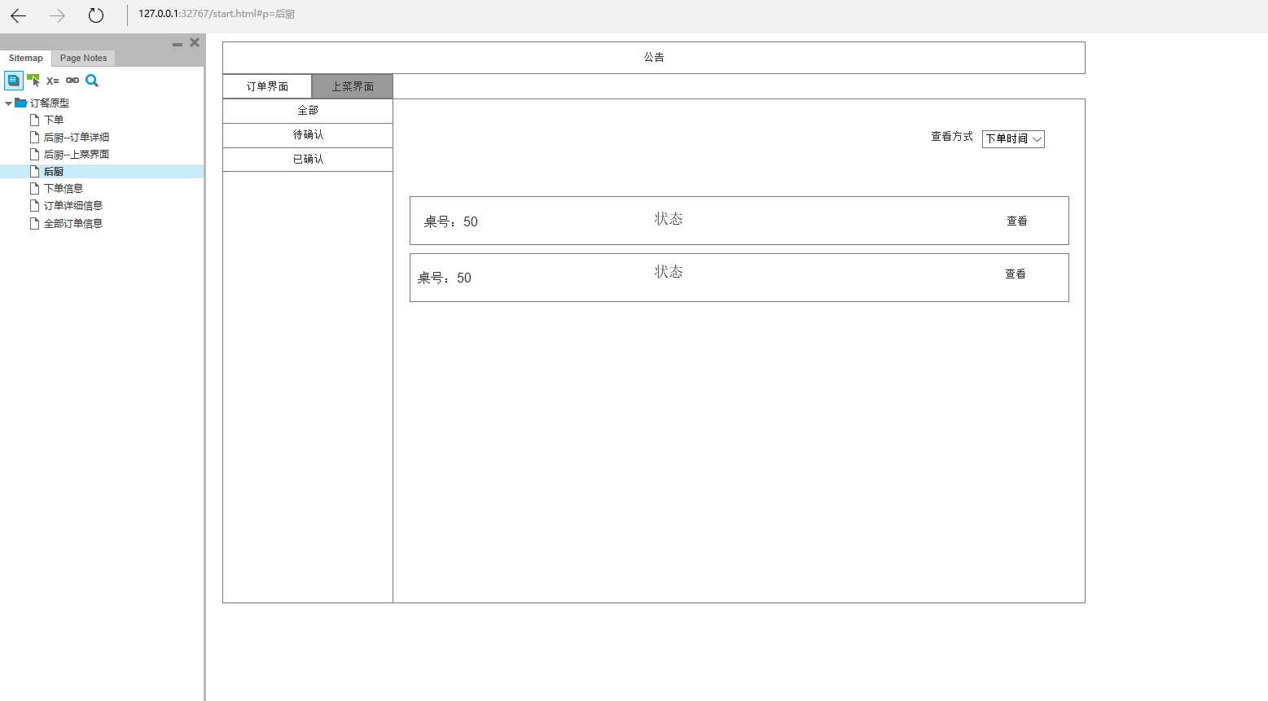
Task: Click the 公告 announcement bar
Action: (654, 58)
